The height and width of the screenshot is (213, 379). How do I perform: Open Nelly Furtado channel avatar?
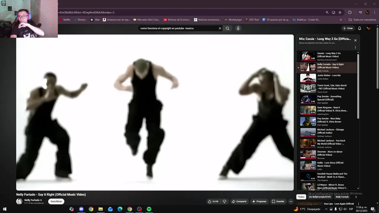pos(19,201)
